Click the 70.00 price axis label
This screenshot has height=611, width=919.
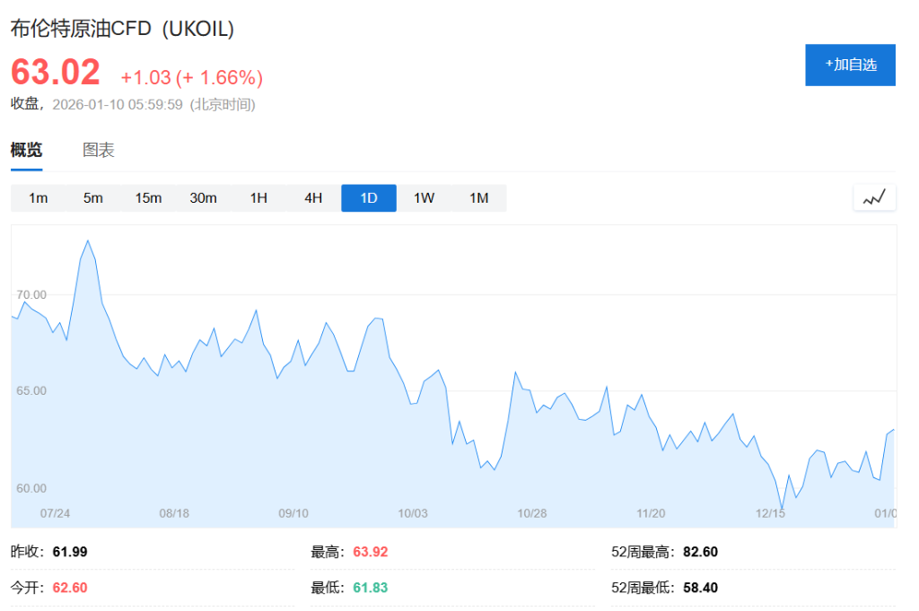click(x=31, y=293)
